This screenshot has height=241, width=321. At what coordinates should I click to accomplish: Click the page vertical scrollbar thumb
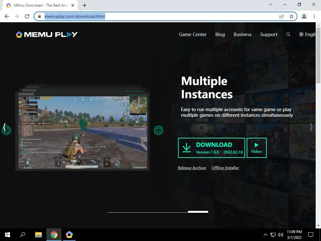coord(318,55)
